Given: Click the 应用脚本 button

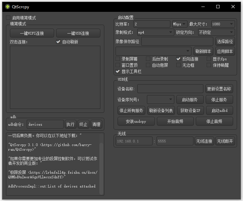Looking at the screenshot, I should coord(225,51).
